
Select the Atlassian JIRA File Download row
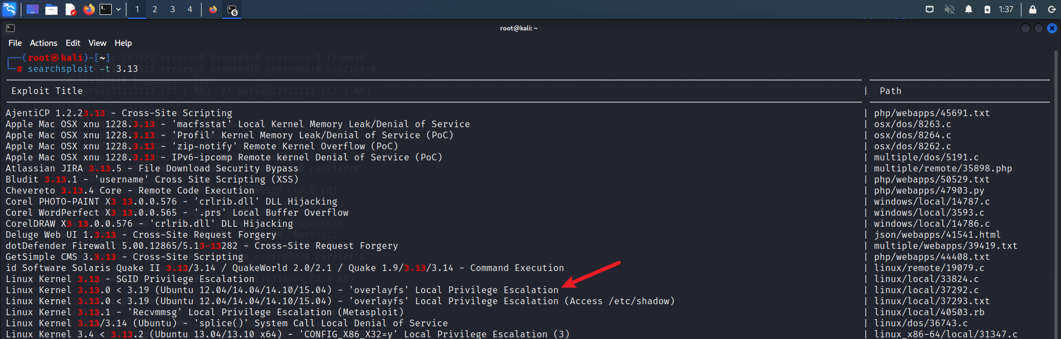[152, 169]
